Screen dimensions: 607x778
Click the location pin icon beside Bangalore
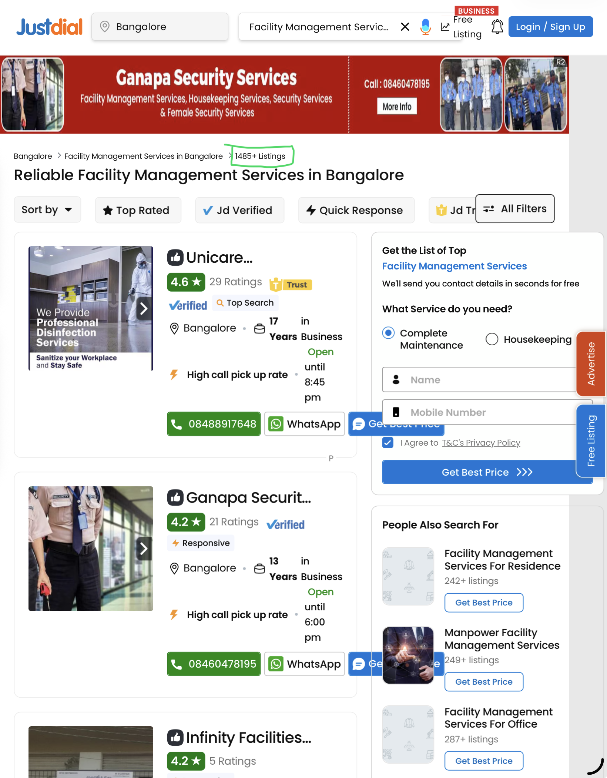[x=105, y=27]
